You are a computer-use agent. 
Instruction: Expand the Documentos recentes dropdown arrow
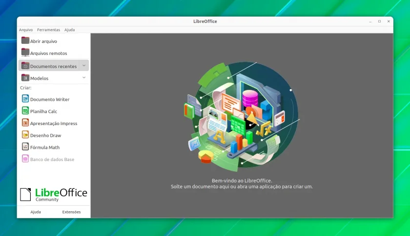[84, 66]
